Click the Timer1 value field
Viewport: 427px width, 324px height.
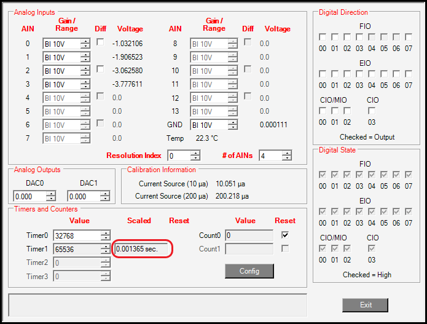76,249
